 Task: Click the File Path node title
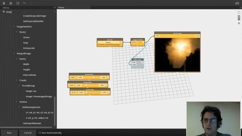coord(110,40)
